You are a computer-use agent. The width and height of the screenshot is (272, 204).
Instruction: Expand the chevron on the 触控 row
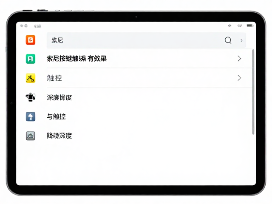[239, 78]
